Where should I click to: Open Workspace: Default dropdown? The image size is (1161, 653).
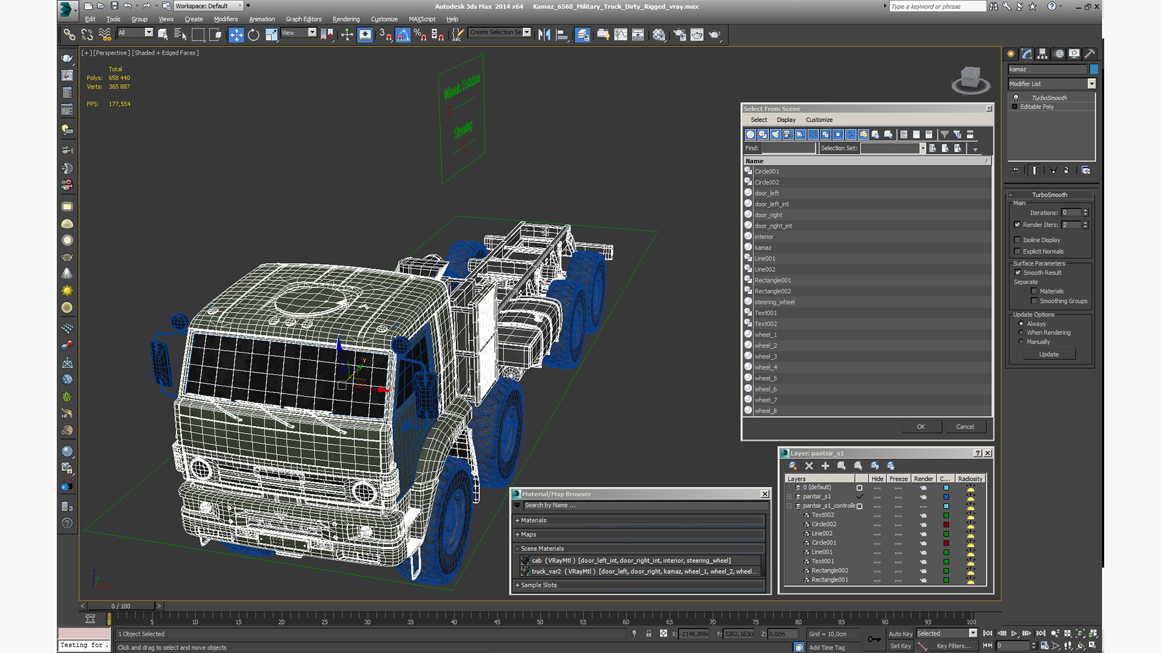click(x=209, y=6)
